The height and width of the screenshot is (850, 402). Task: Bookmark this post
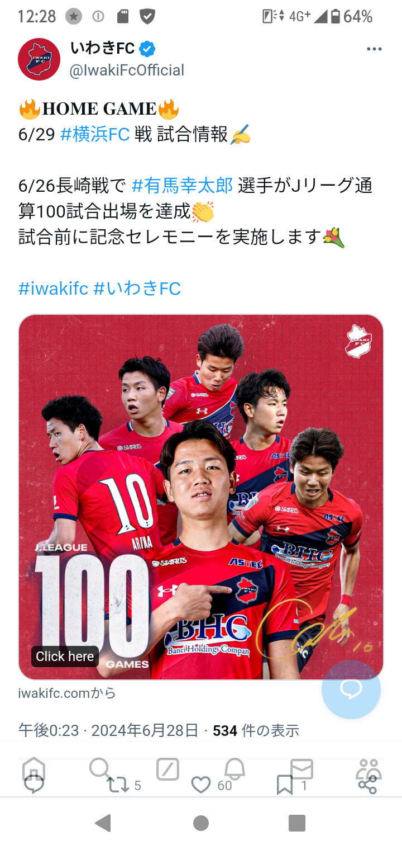pos(285,785)
